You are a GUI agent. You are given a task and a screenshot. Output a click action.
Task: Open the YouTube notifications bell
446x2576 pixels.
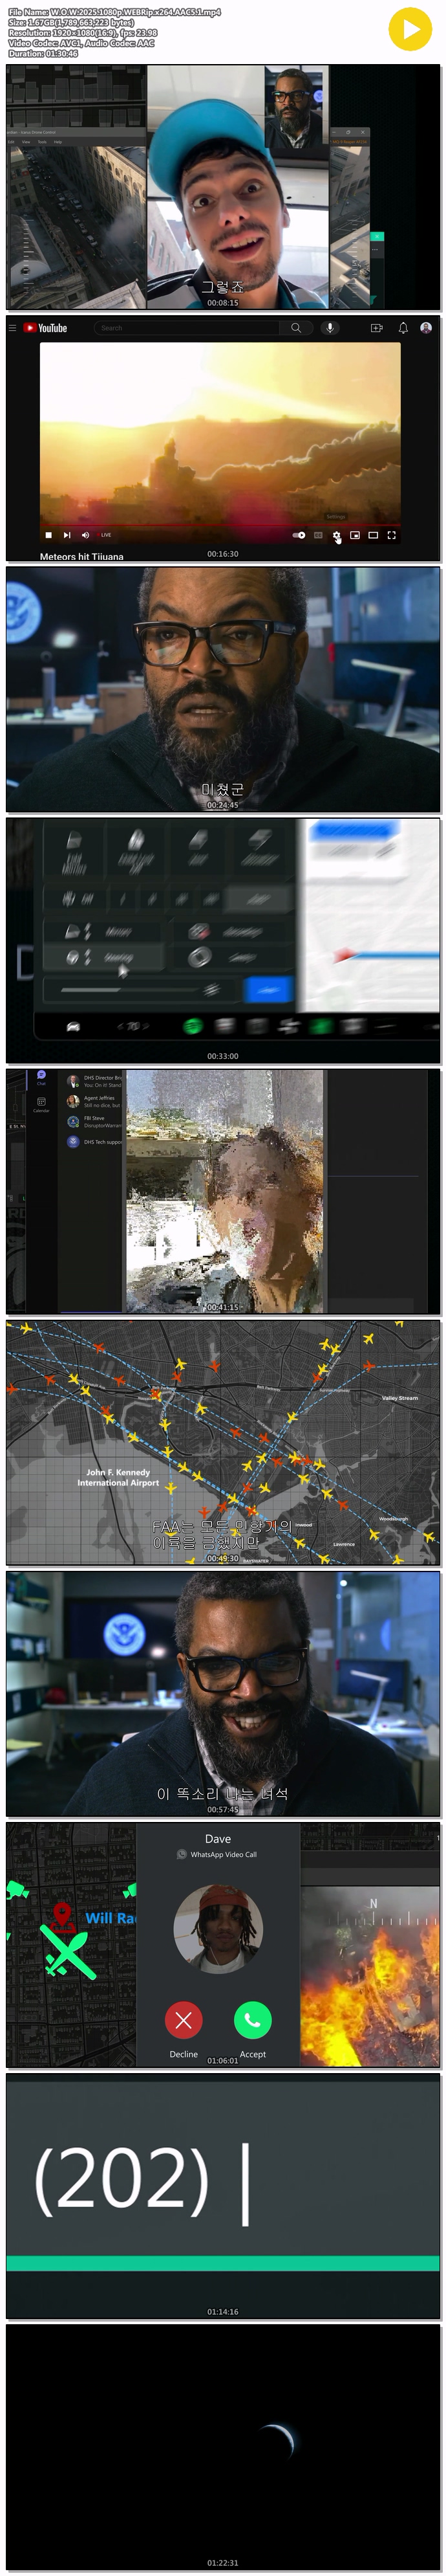pyautogui.click(x=403, y=328)
